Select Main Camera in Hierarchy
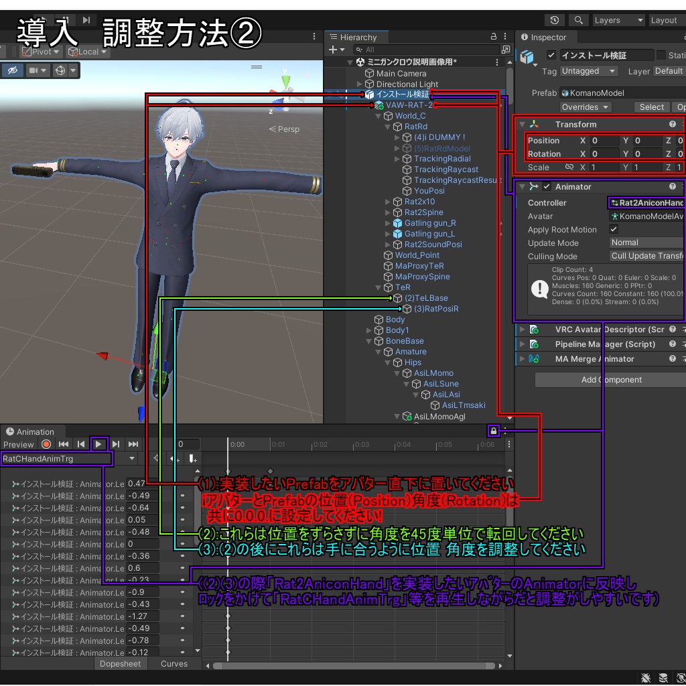The image size is (686, 686). tap(401, 74)
